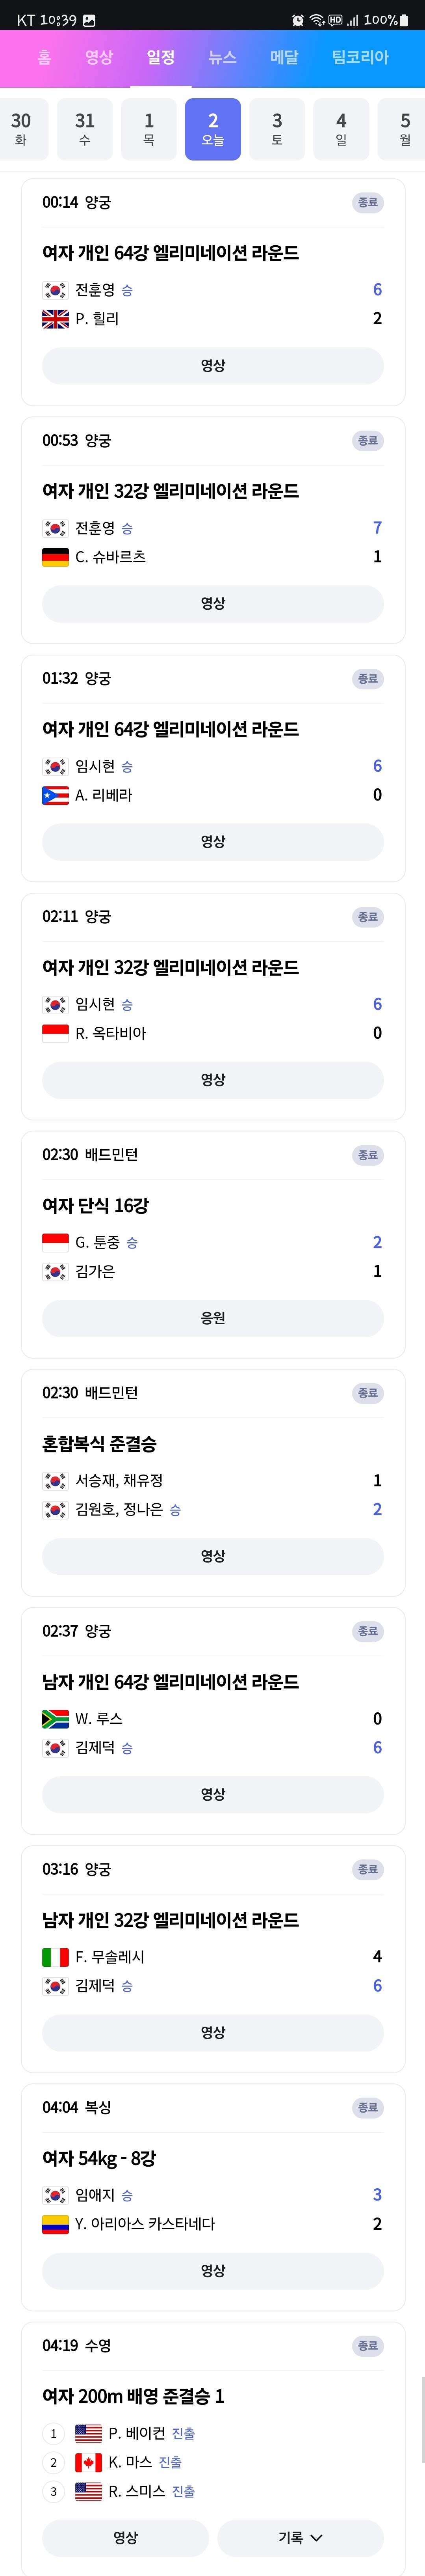Tap 응원 button for 여자 단식 16강
The height and width of the screenshot is (2576, 425).
pos(213,1318)
